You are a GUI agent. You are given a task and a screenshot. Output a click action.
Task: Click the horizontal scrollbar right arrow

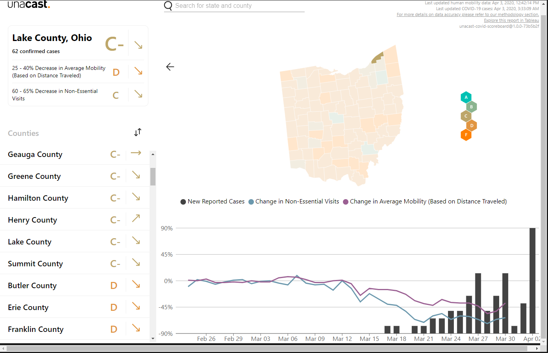pos(537,348)
